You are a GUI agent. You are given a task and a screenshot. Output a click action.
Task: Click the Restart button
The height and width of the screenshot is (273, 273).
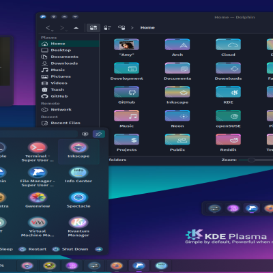click(33, 249)
